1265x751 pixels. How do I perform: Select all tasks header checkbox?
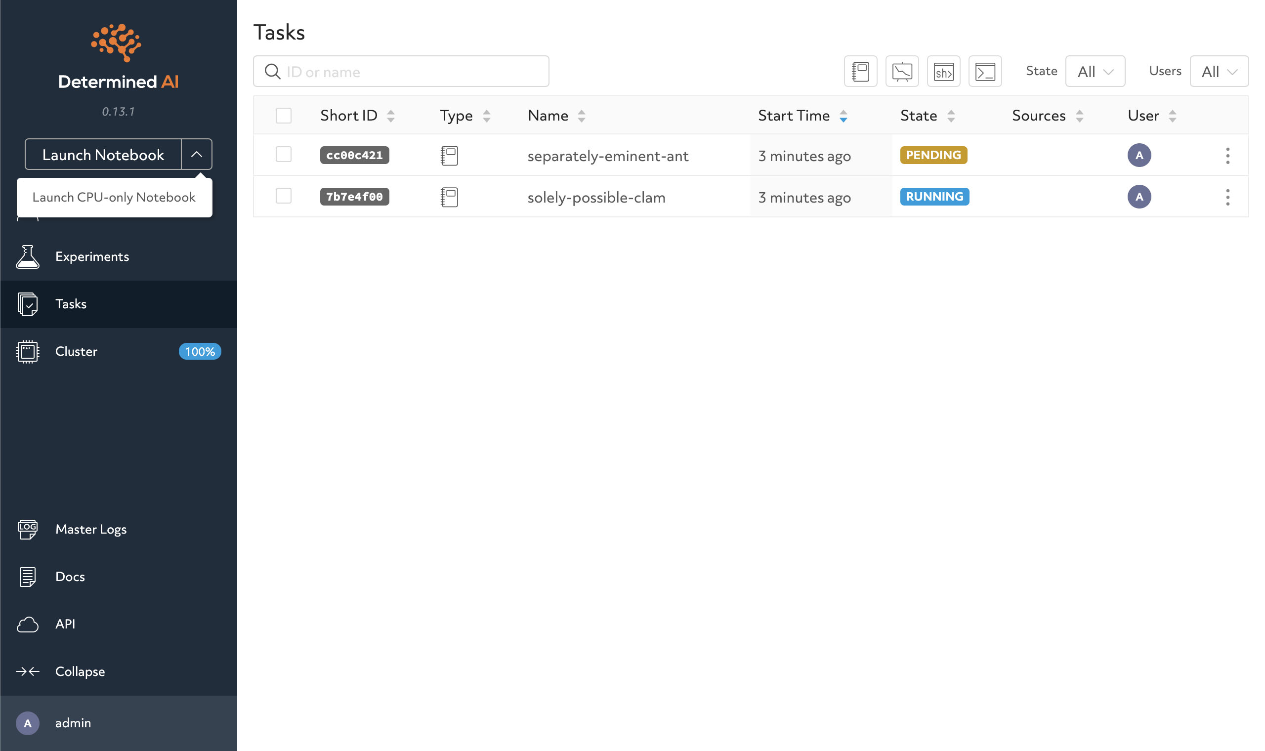click(283, 116)
